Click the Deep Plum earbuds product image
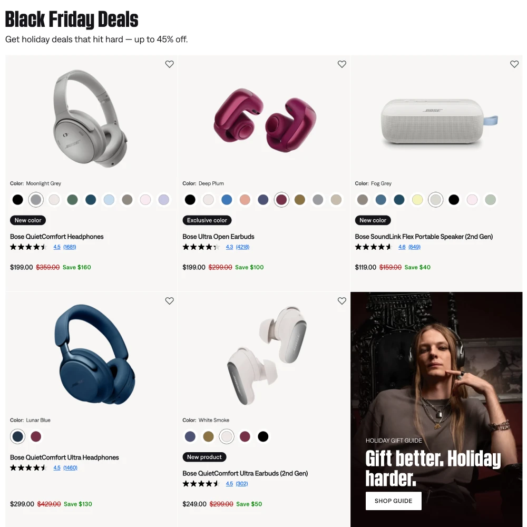The height and width of the screenshot is (527, 527). pyautogui.click(x=265, y=120)
